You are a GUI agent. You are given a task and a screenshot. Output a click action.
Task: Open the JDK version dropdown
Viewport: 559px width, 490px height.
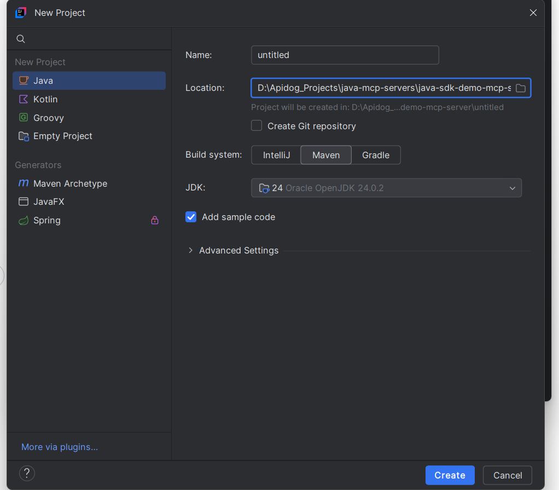coord(387,188)
